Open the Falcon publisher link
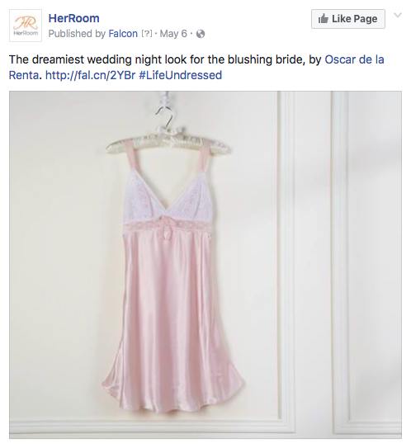Viewport: 411px width, 448px height. [x=123, y=34]
